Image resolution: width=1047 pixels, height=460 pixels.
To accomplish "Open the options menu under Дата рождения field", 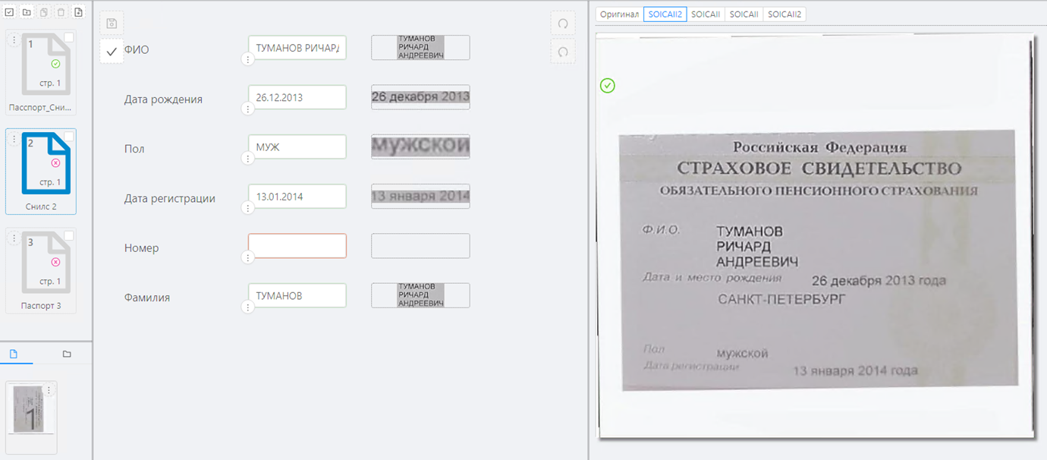I will tap(247, 109).
